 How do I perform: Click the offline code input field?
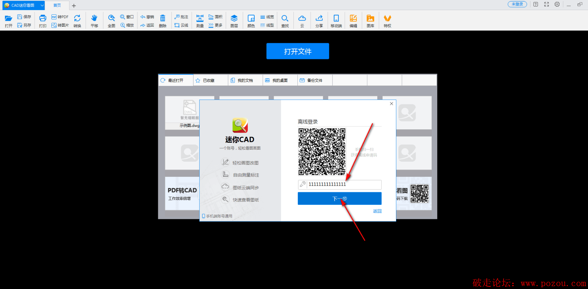click(339, 184)
